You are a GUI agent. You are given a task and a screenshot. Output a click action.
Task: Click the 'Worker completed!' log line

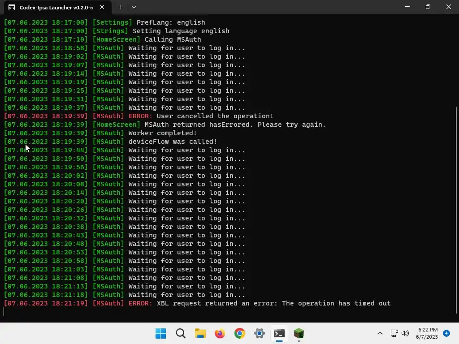tap(100, 133)
